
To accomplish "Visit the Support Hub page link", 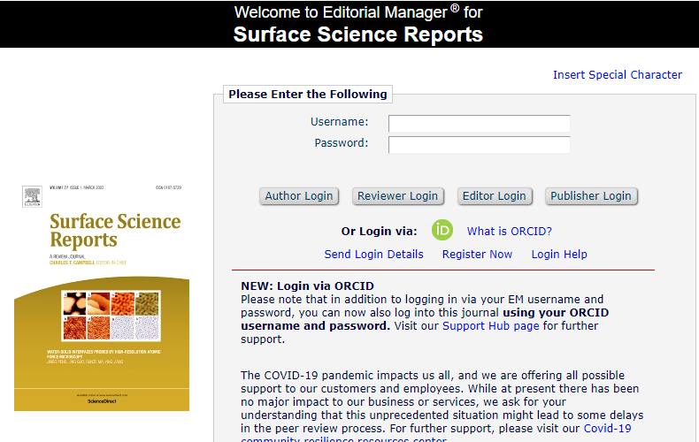I will coord(490,326).
